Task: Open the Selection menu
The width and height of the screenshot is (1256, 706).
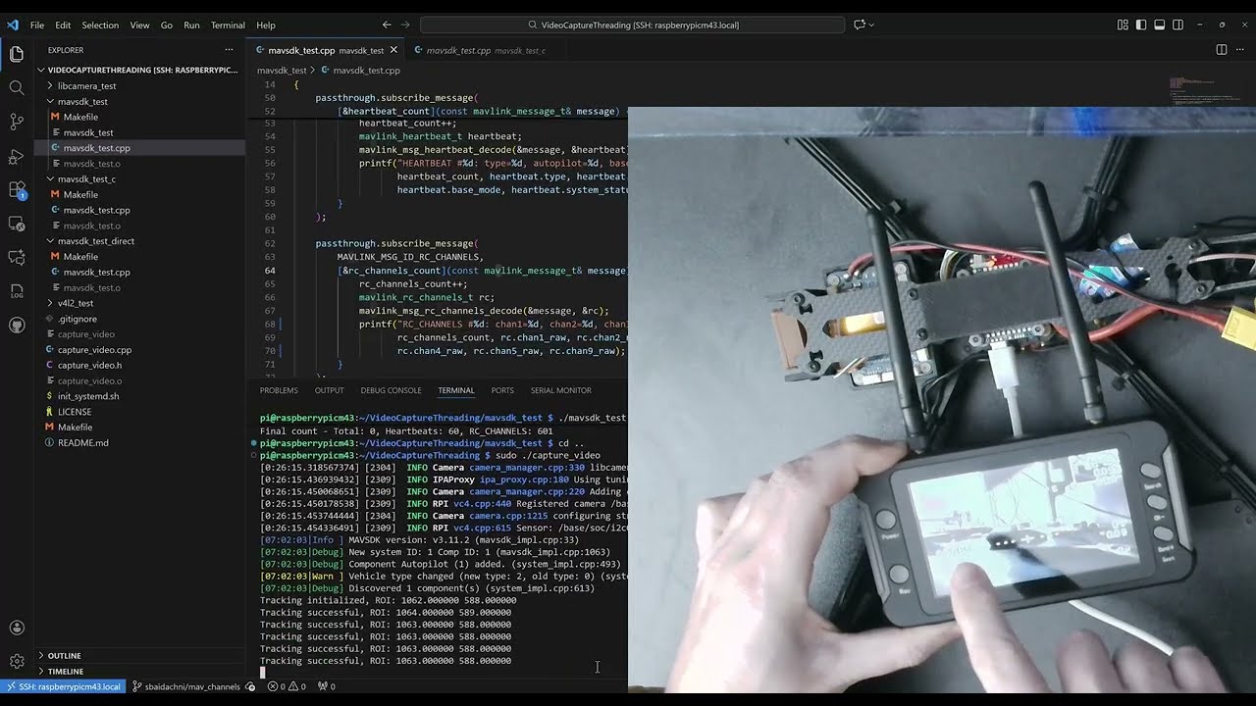Action: (x=100, y=25)
